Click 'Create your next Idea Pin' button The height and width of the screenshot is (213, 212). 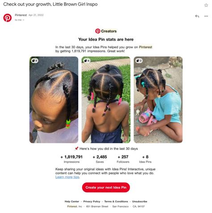point(106,187)
